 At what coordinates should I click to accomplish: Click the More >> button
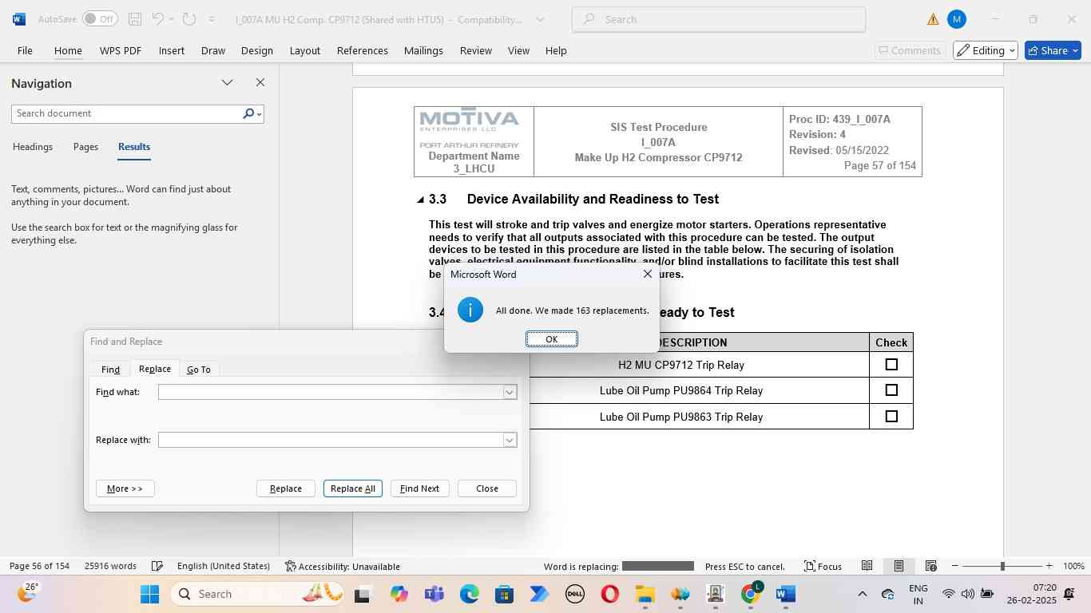click(x=125, y=488)
